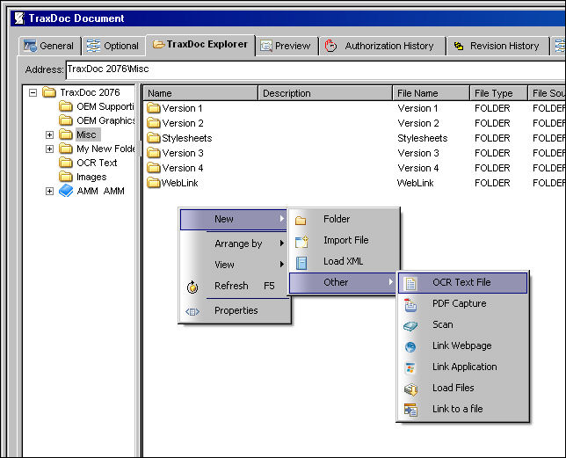Click the Version 1 folder icon in list
Viewport: 566px width, 458px height.
[154, 108]
